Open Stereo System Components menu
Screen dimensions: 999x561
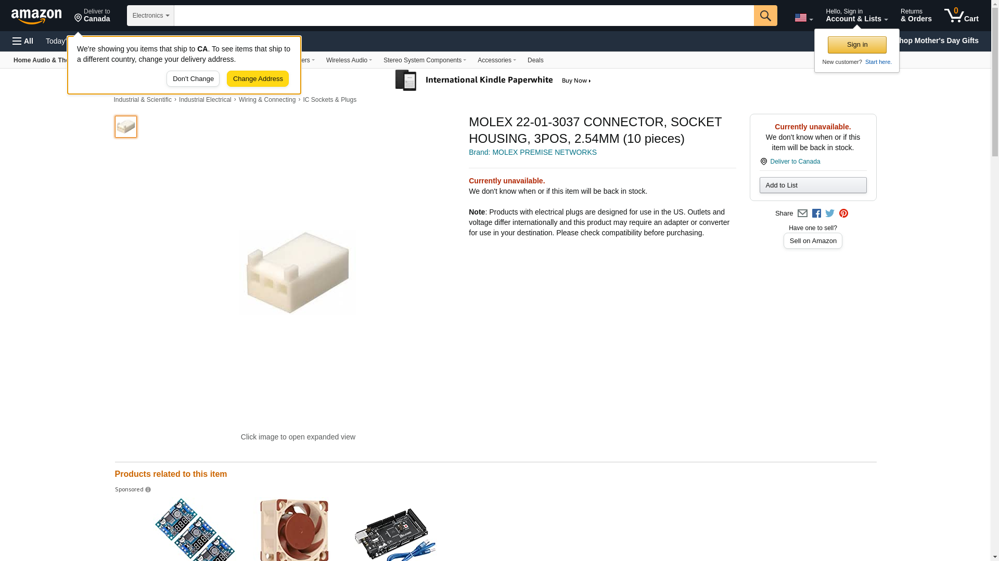click(425, 60)
